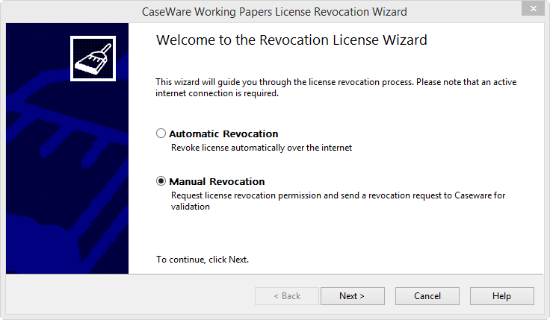
Task: Click the empty footer area left of Back
Action: (x=130, y=296)
